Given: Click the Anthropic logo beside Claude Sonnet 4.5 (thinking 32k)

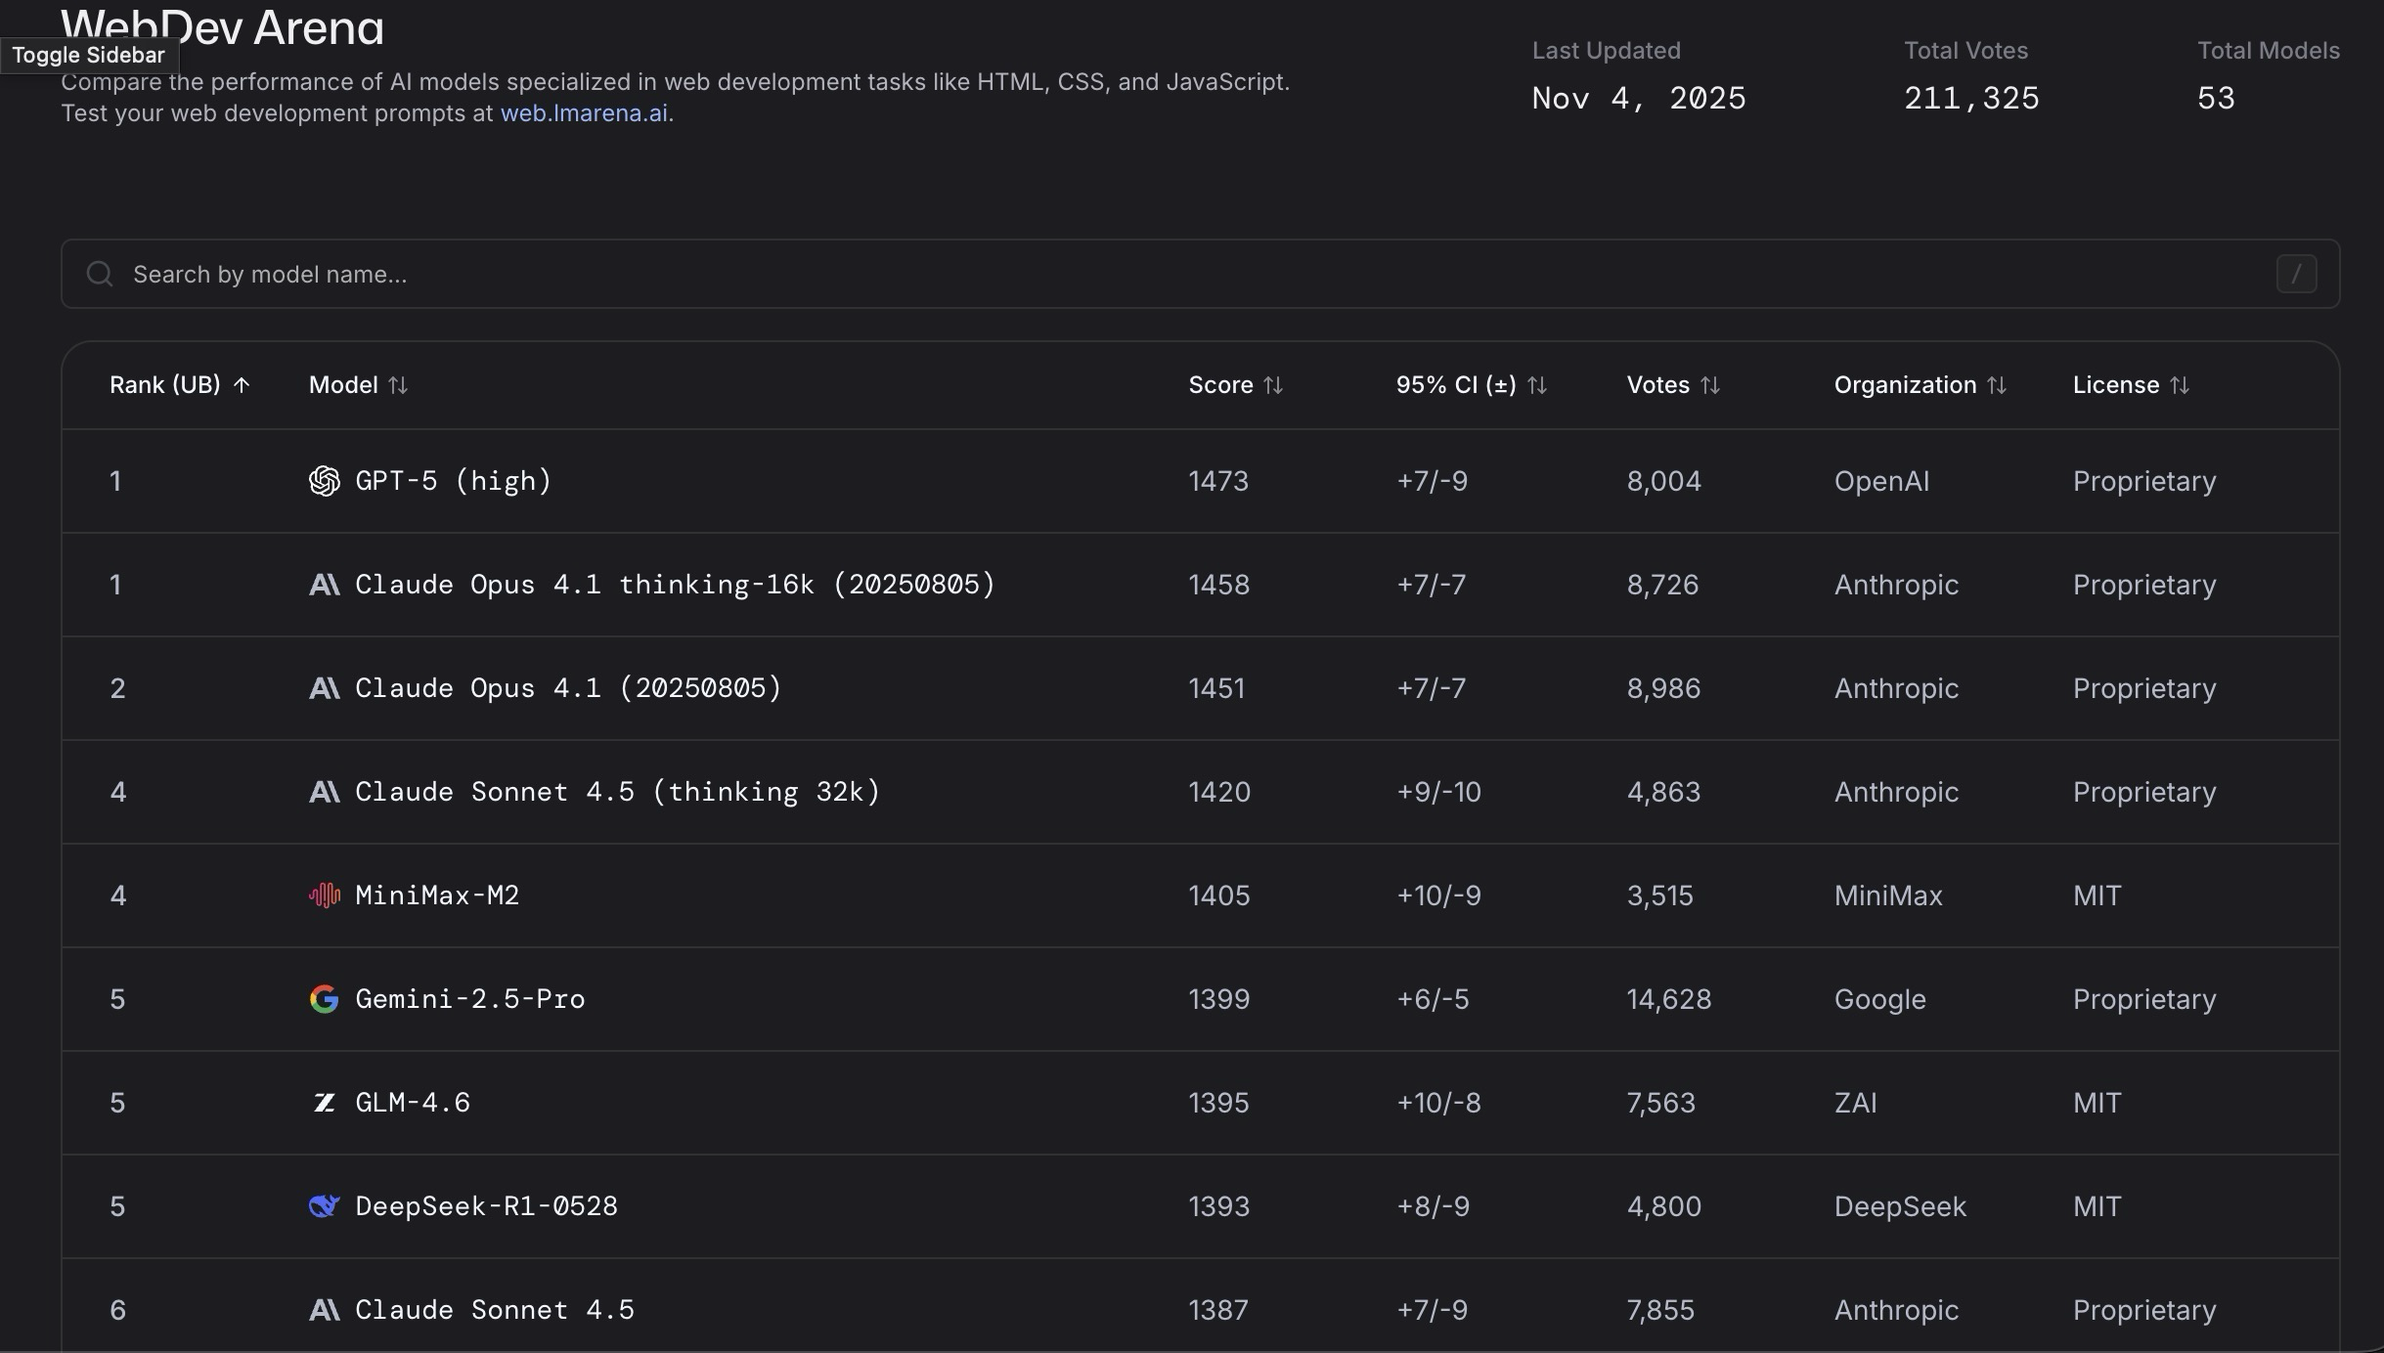Looking at the screenshot, I should (324, 792).
